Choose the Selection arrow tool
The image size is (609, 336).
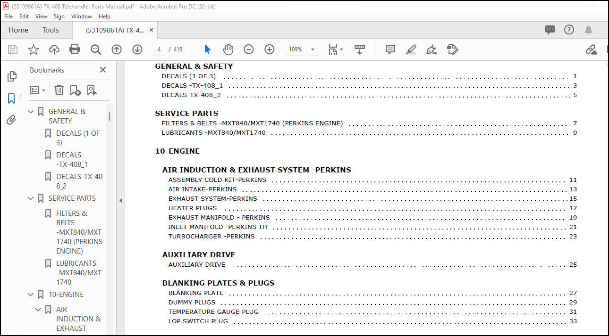point(207,49)
